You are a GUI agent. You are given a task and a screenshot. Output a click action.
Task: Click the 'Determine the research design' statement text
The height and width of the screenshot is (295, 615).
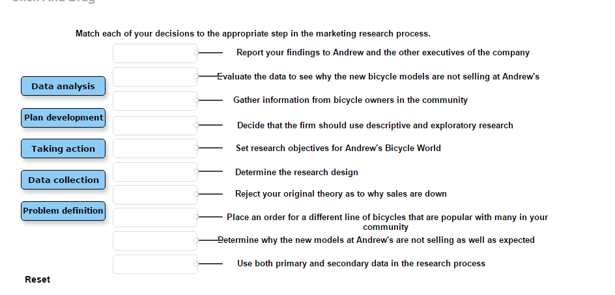tap(296, 173)
